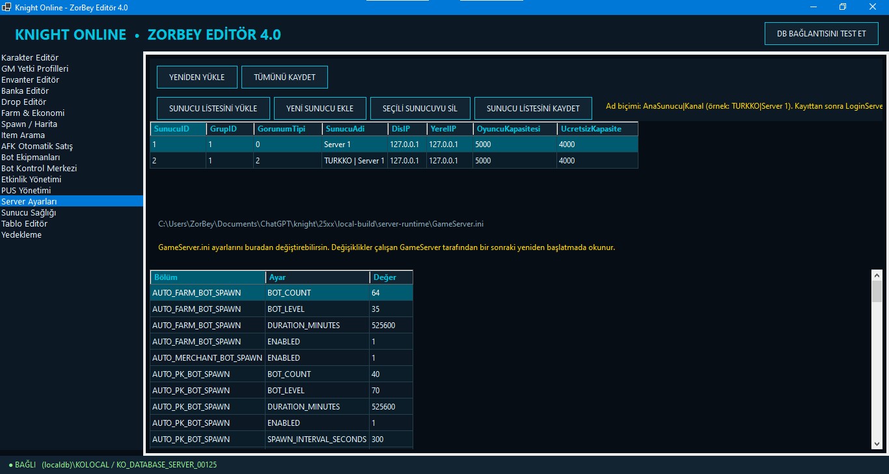
Task: Switch to Tablo Editör
Action: (72, 224)
